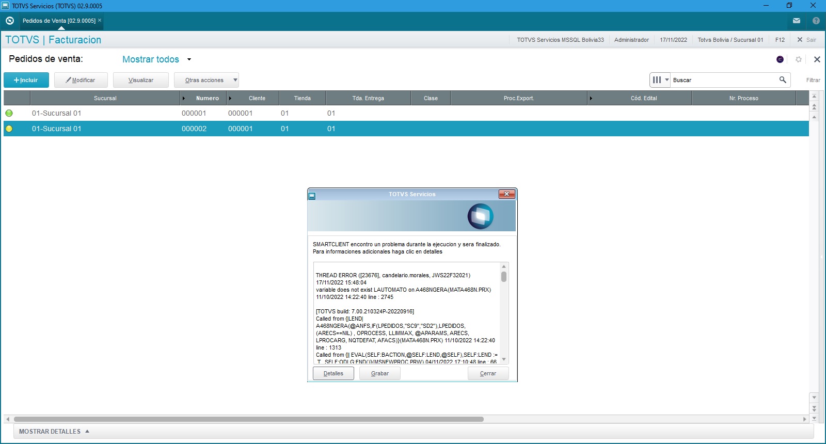This screenshot has width=826, height=444.
Task: Click the grid's go-to-bottom arrow button
Action: [815, 418]
